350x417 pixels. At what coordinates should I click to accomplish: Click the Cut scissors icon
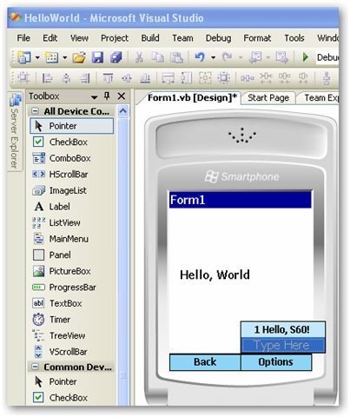(x=139, y=57)
